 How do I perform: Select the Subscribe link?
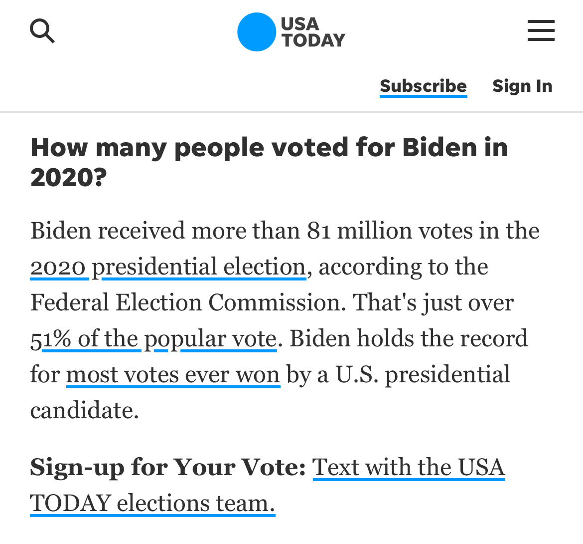point(423,86)
